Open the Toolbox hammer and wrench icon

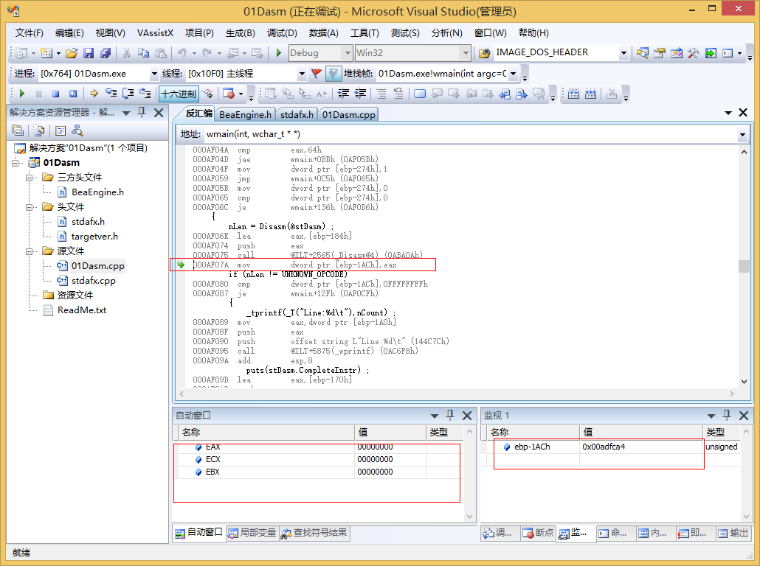click(x=693, y=53)
